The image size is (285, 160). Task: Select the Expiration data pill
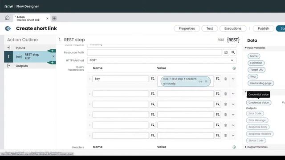(256, 63)
